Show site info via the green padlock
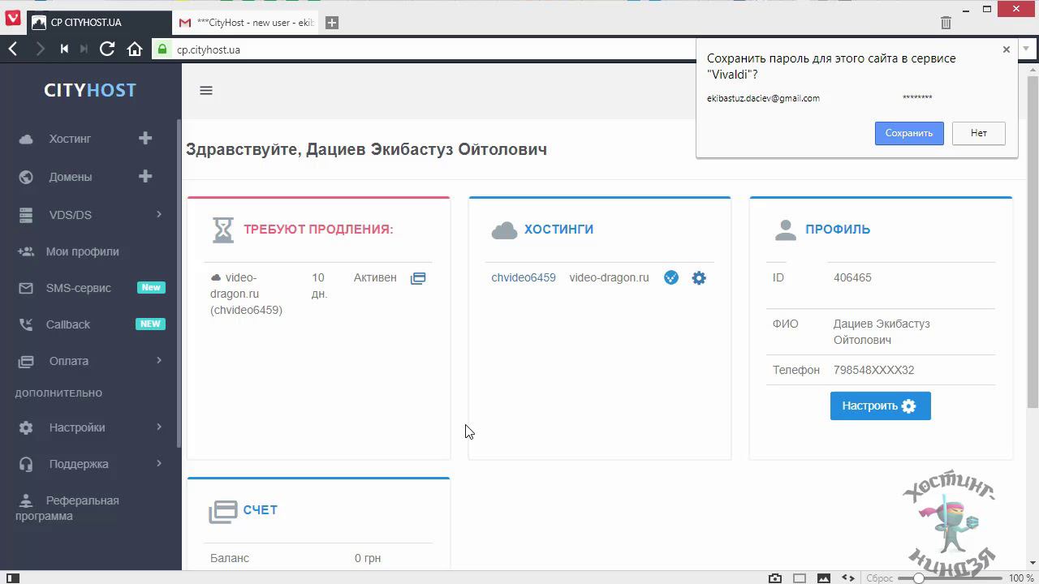Screen dimensions: 1039x584 (162, 49)
